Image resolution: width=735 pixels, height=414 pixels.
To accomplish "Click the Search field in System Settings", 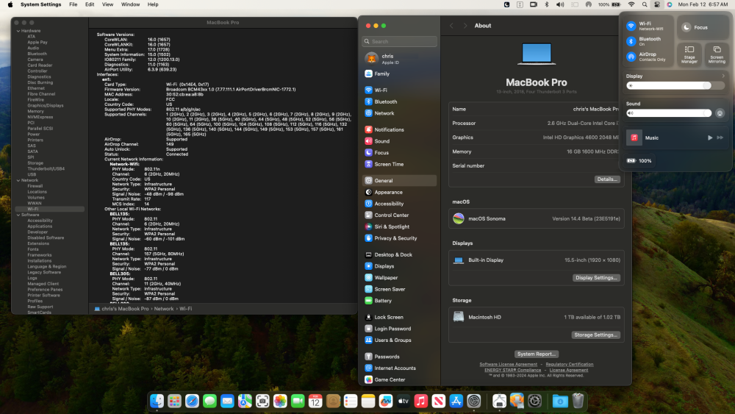I will [399, 41].
